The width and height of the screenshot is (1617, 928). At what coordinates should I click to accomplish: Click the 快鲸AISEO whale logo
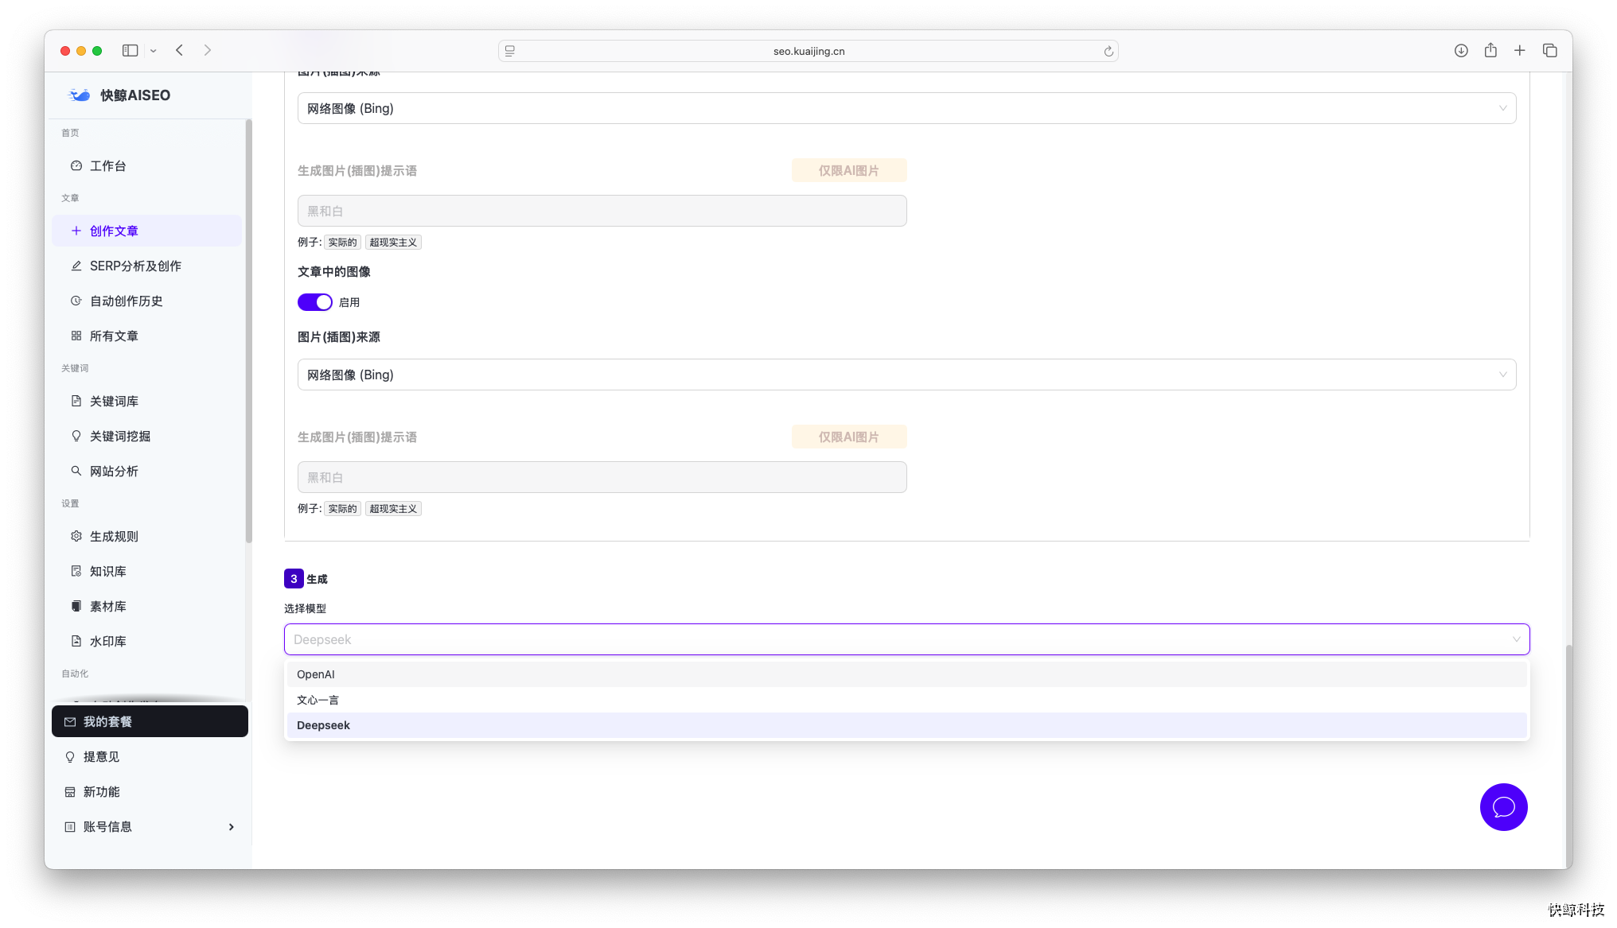(x=80, y=95)
